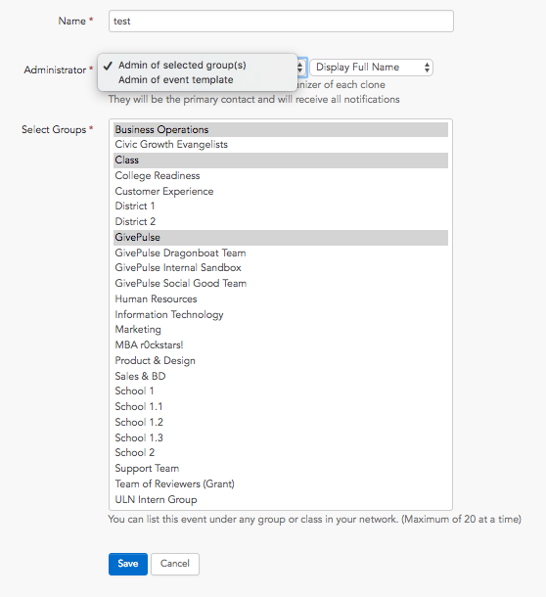Select School 1.2 in the list
This screenshot has width=546, height=597.
point(281,423)
